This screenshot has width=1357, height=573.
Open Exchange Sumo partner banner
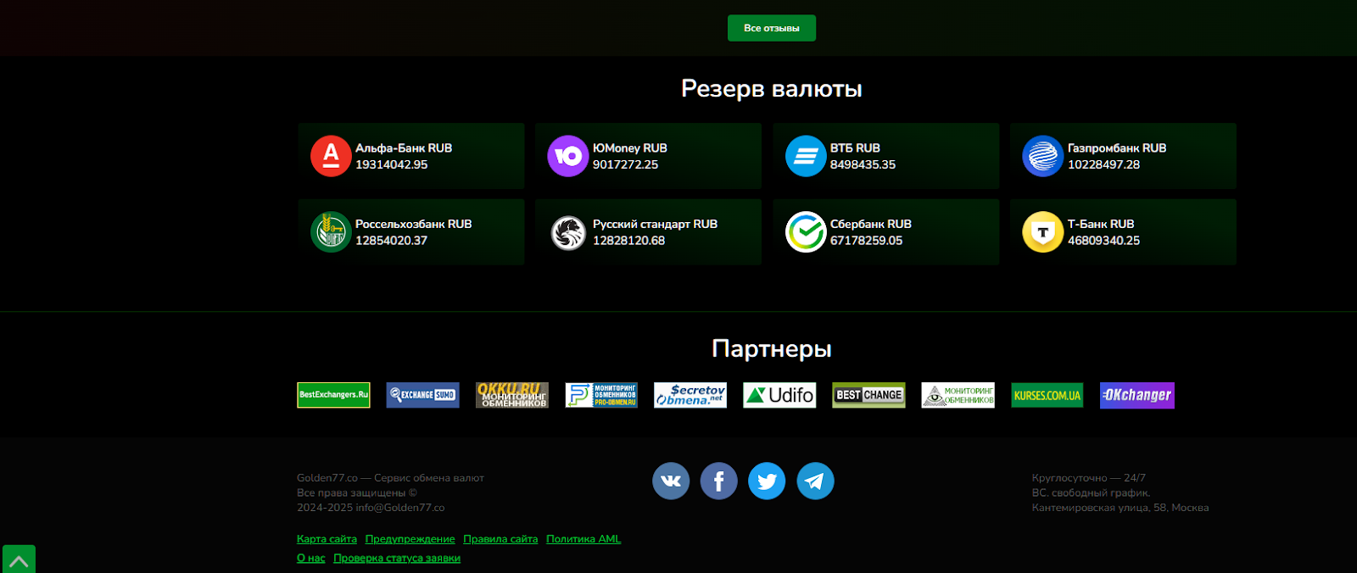coord(422,395)
